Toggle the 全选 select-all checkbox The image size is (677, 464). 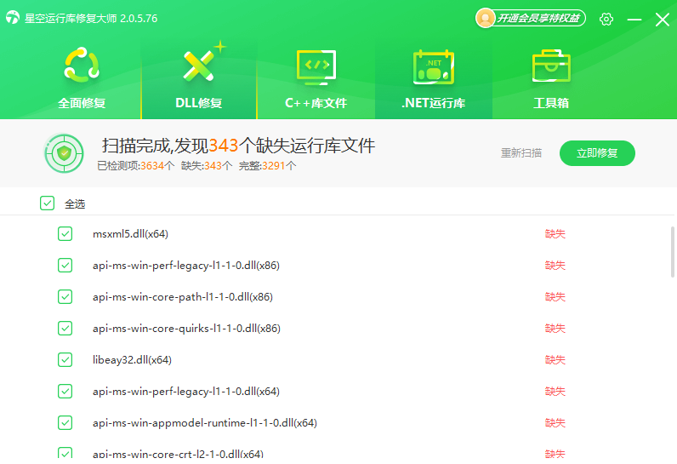[x=48, y=203]
